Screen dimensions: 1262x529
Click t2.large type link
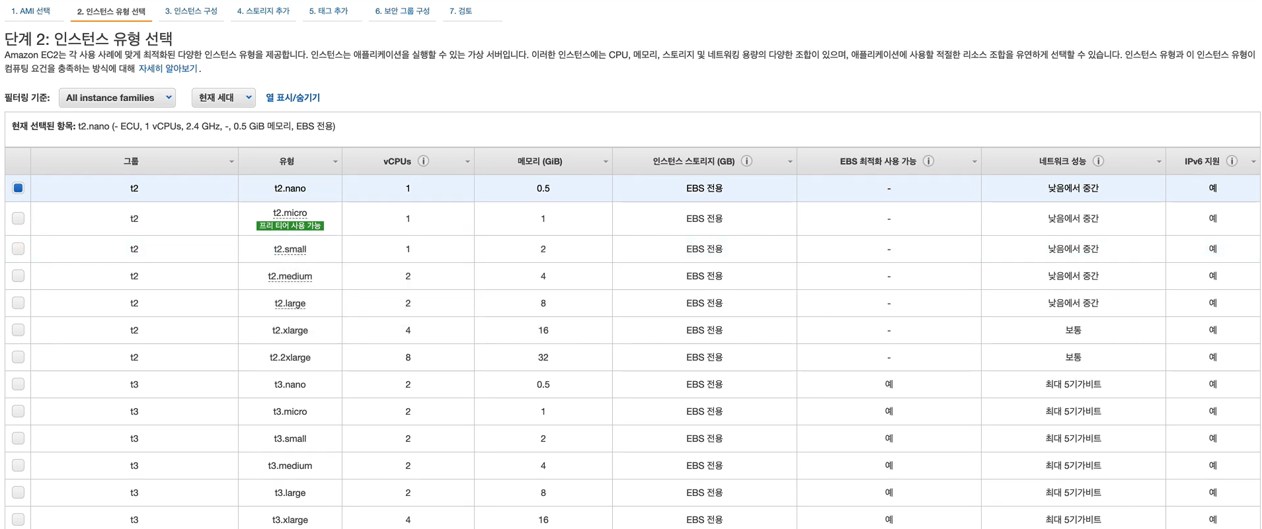(x=290, y=303)
